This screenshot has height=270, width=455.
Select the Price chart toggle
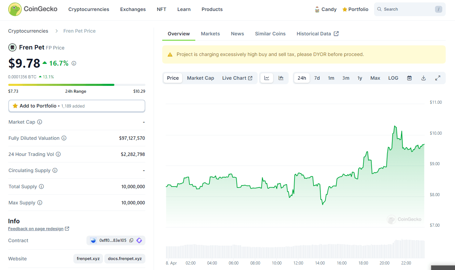pos(173,78)
